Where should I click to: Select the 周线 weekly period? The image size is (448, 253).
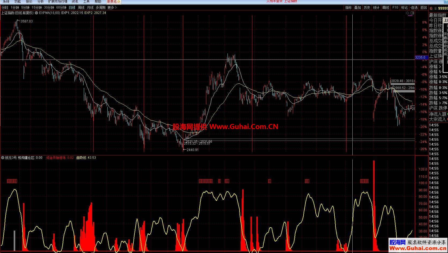[x=81, y=7]
